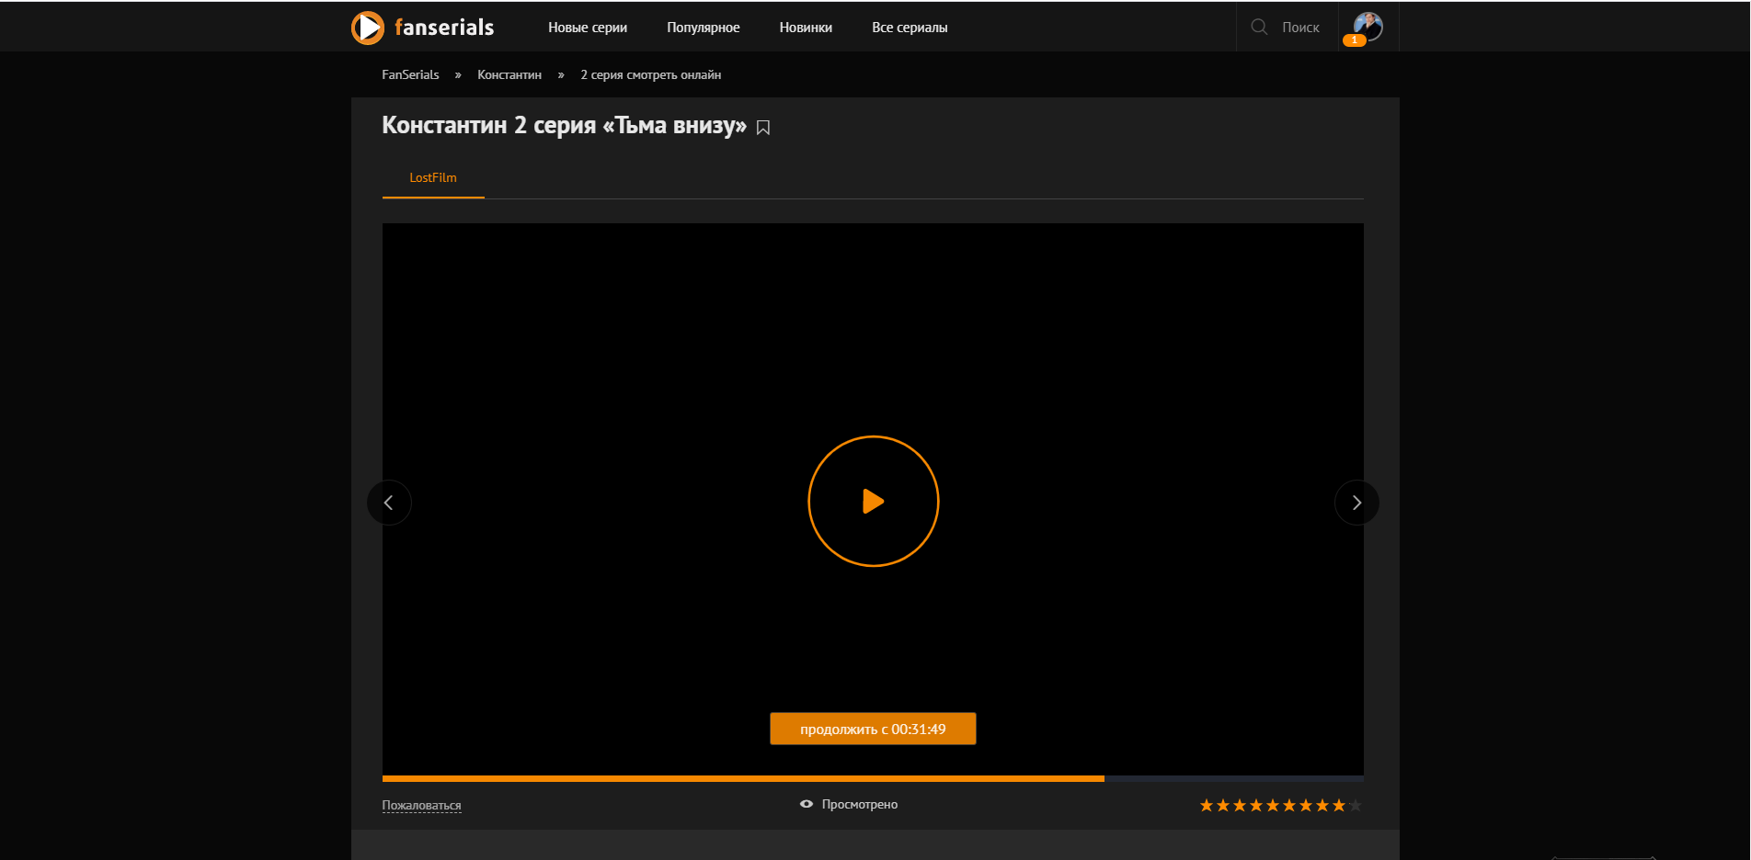Open the FanSerials breadcrumb link
Viewport: 1751px width, 860px height.
click(x=410, y=75)
